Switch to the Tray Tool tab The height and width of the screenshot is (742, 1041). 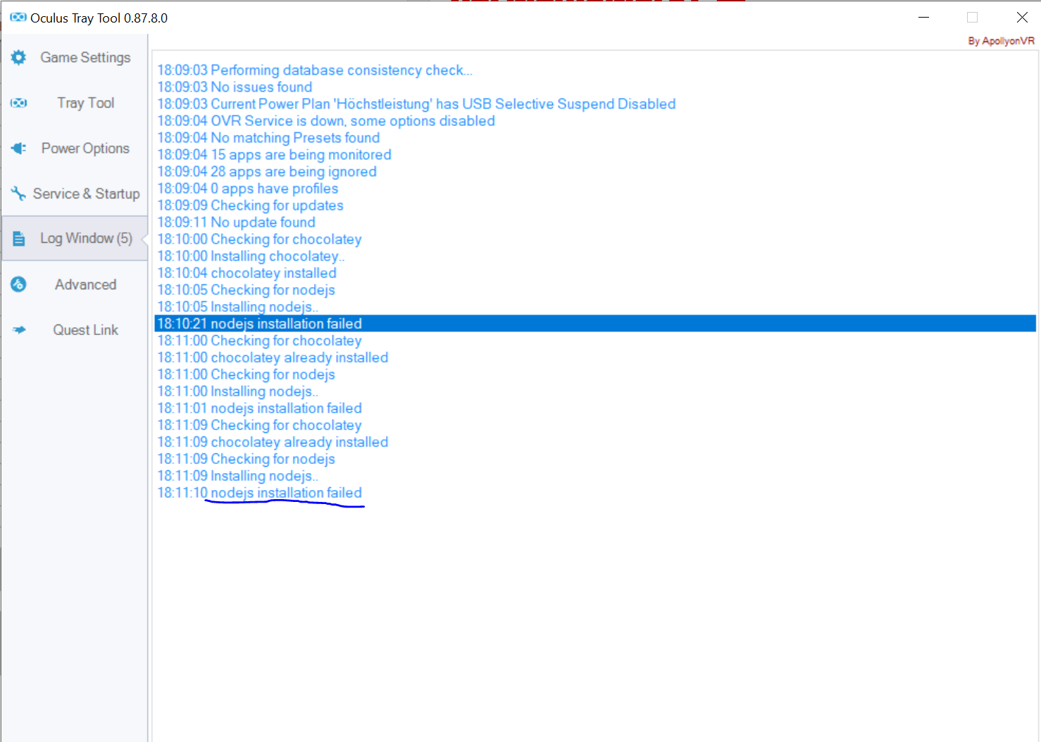click(x=75, y=103)
